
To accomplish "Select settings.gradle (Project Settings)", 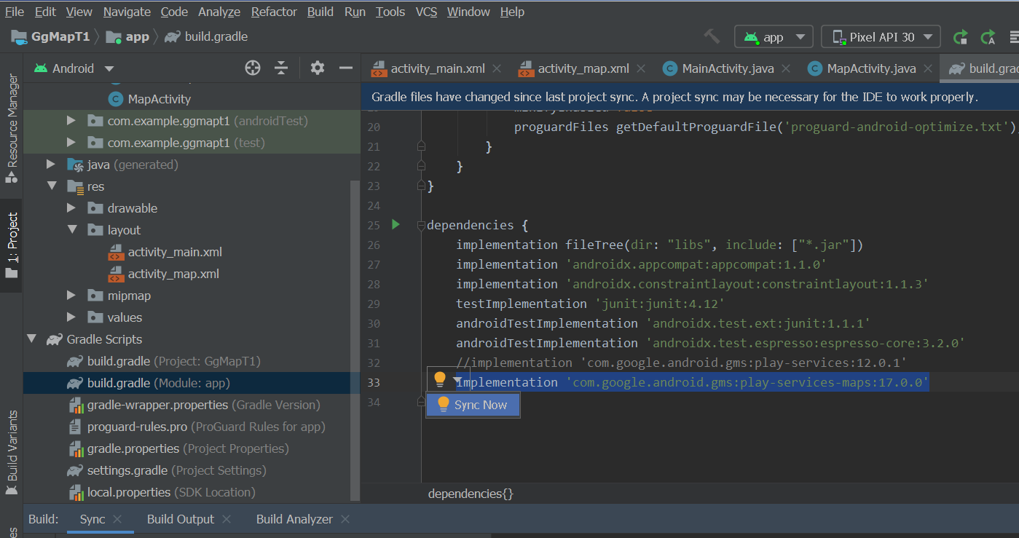I will coord(166,470).
